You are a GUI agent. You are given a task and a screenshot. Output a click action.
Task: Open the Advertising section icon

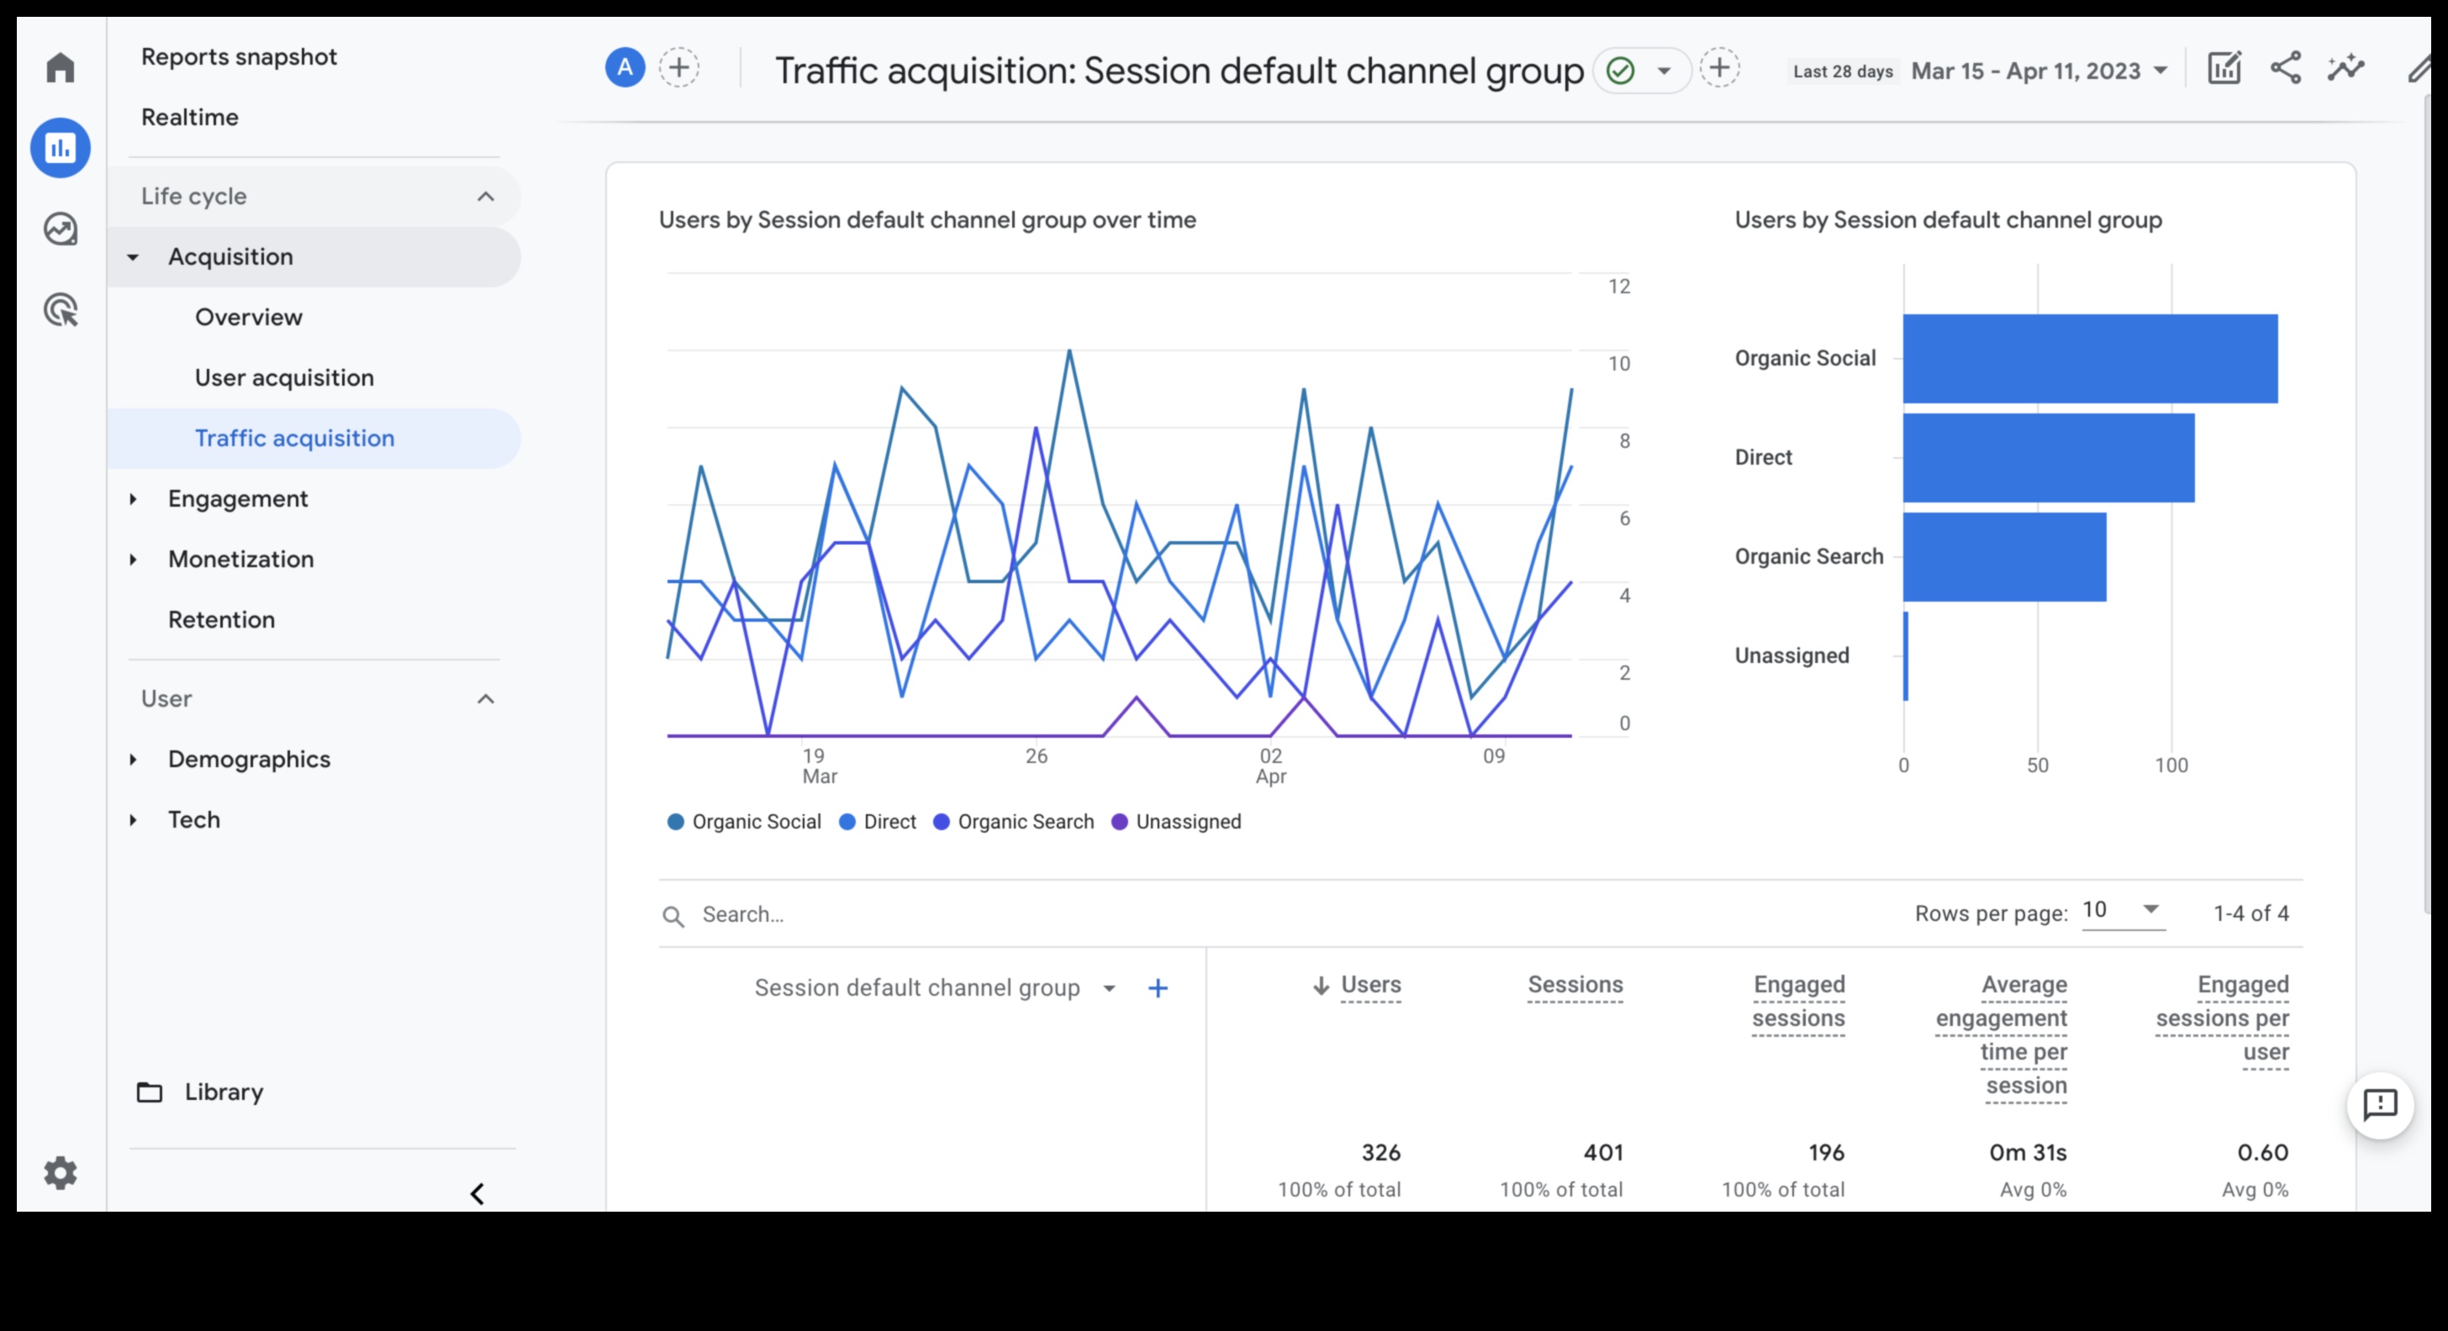pos(60,310)
